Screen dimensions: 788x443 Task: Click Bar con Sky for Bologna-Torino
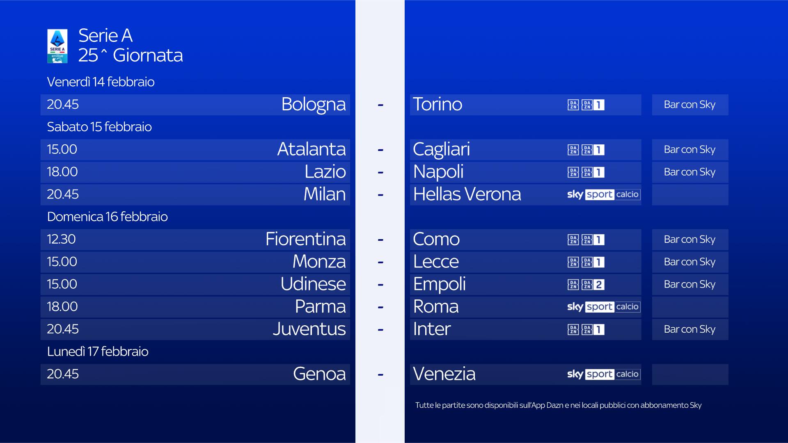coord(689,105)
